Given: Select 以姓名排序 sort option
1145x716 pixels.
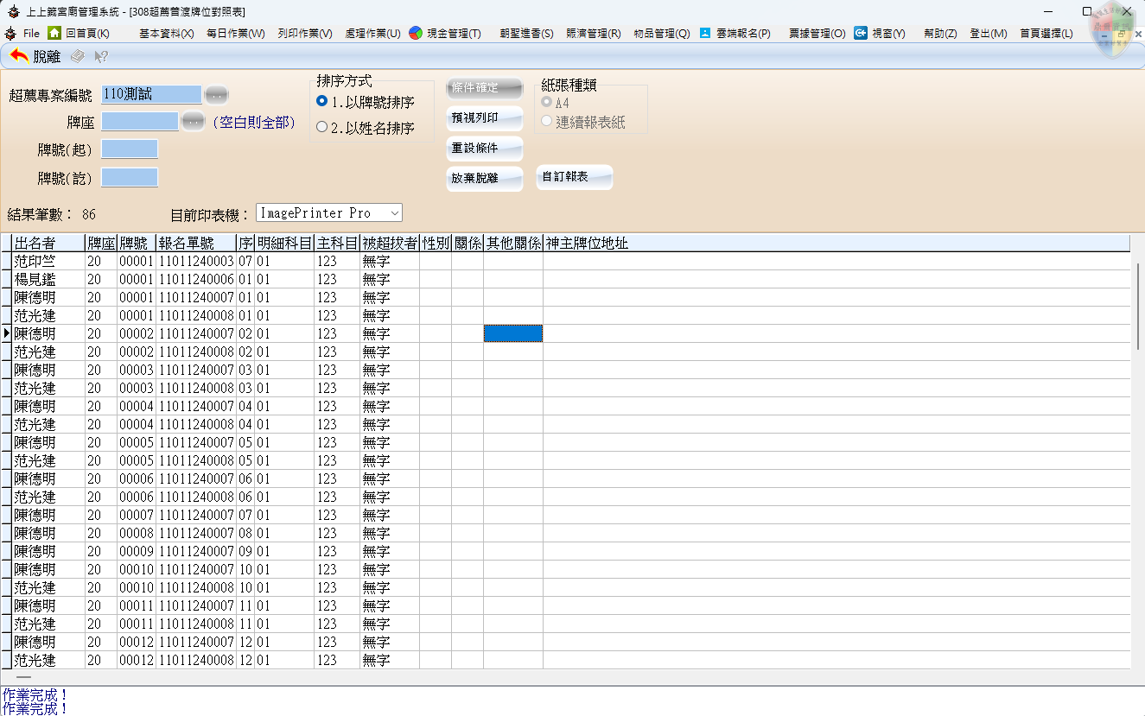Looking at the screenshot, I should click(x=322, y=127).
